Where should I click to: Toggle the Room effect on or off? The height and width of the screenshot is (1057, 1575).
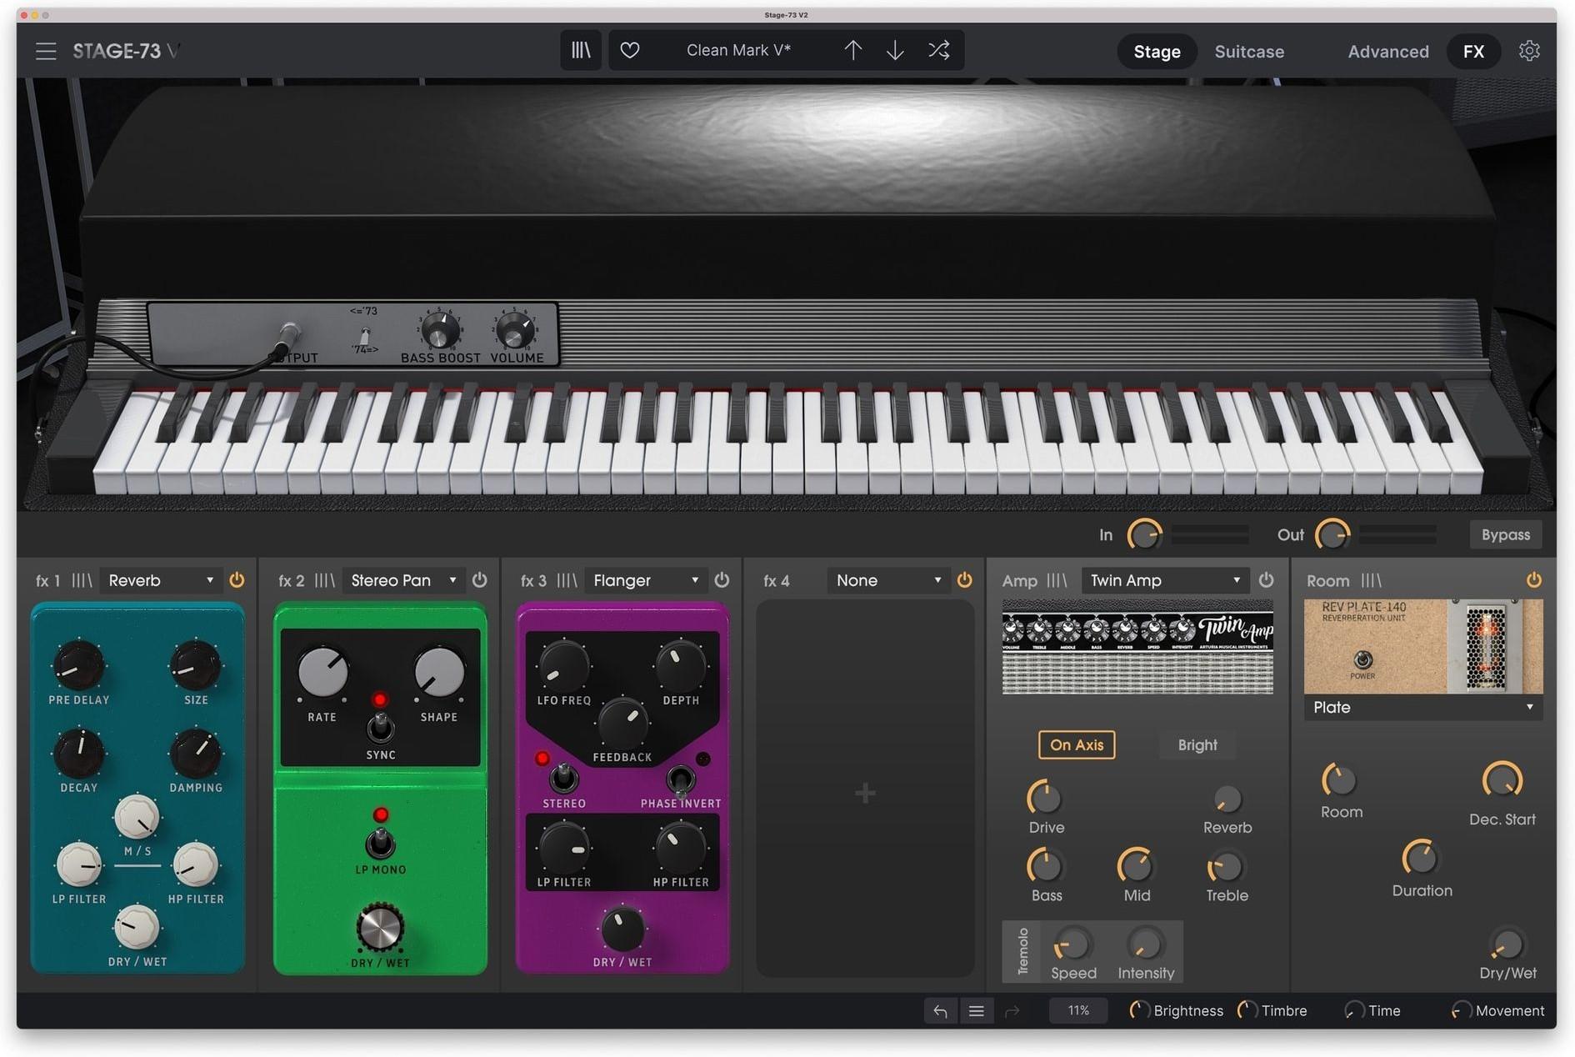1534,580
